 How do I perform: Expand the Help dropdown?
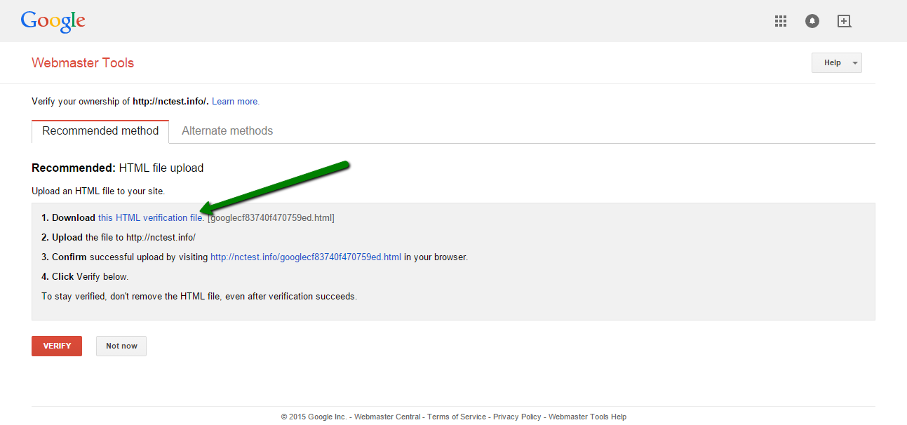[836, 63]
